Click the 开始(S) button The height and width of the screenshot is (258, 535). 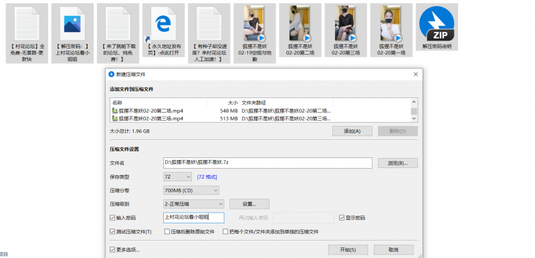point(348,250)
